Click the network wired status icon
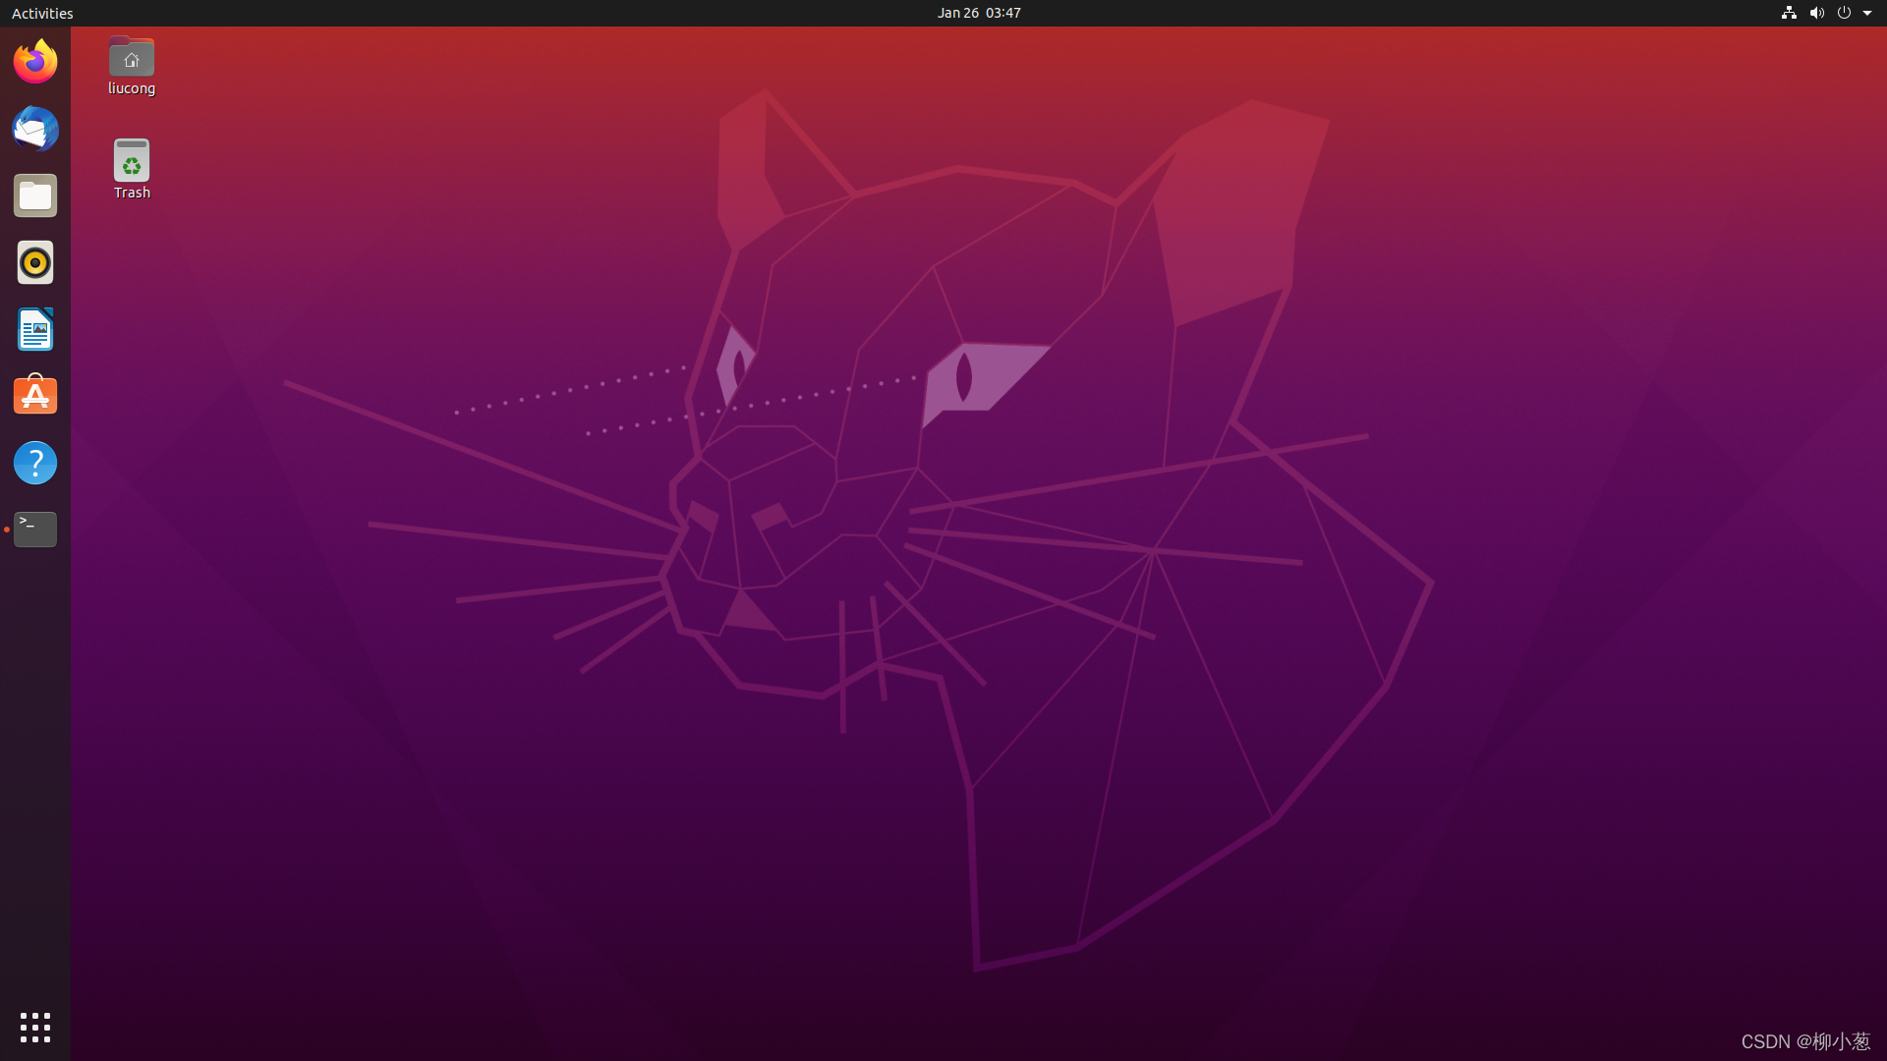 (x=1789, y=13)
